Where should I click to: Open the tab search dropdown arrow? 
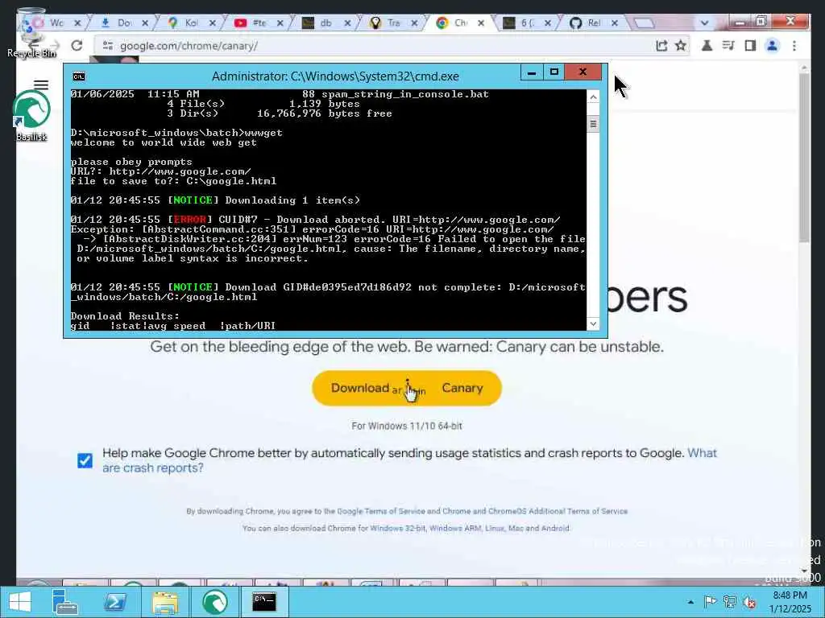pyautogui.click(x=704, y=23)
